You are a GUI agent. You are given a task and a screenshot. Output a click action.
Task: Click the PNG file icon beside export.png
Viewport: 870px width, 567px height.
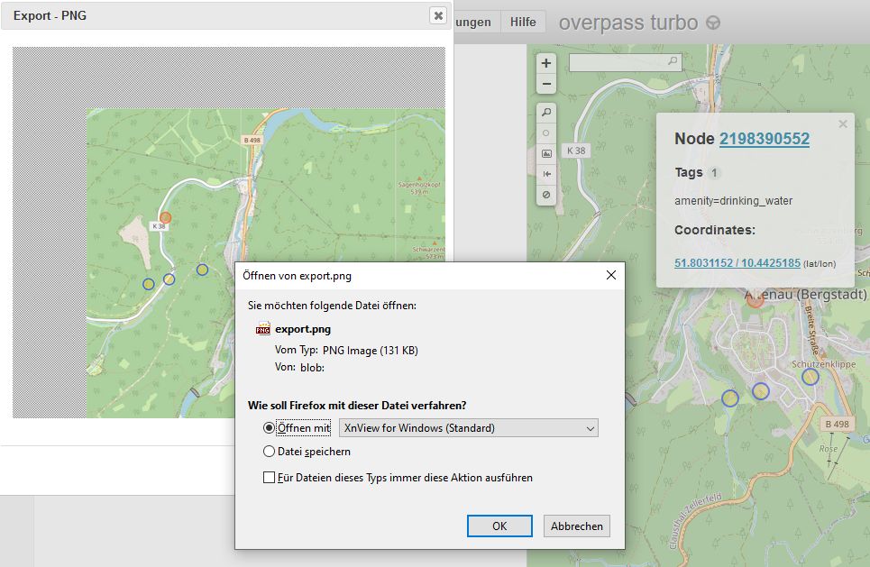[263, 328]
